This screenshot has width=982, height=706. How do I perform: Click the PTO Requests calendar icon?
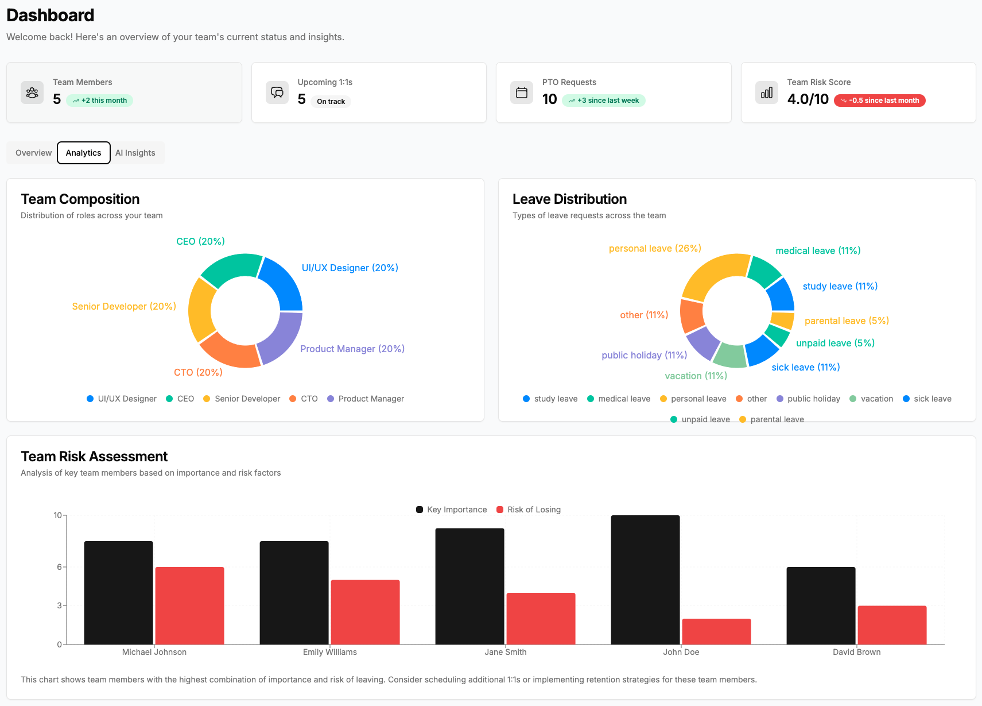click(x=522, y=92)
